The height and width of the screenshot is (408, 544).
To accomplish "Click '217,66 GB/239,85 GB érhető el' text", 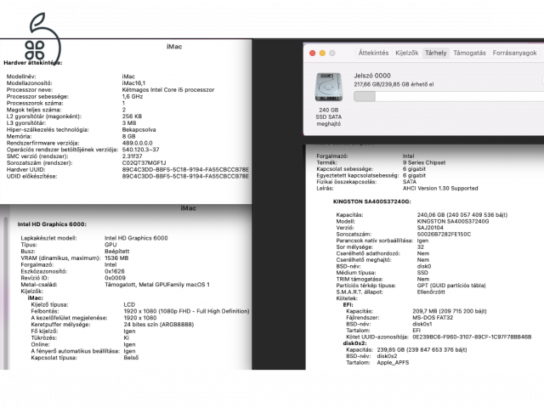I will (x=394, y=84).
